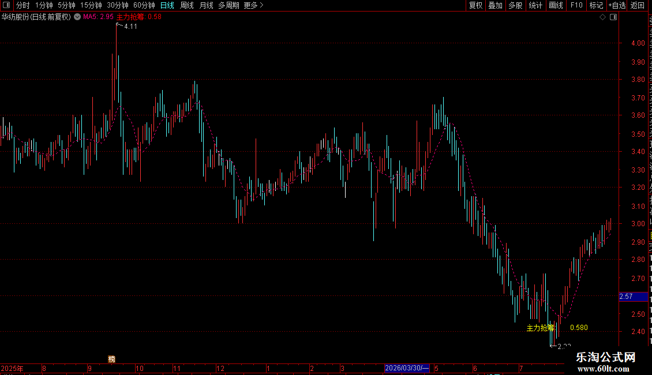Add stock with +自选 button
Viewport: 652px width, 375px height.
tap(617, 5)
